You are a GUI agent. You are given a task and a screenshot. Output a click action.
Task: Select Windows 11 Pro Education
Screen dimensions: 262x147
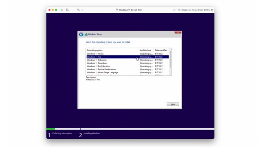click(x=128, y=66)
